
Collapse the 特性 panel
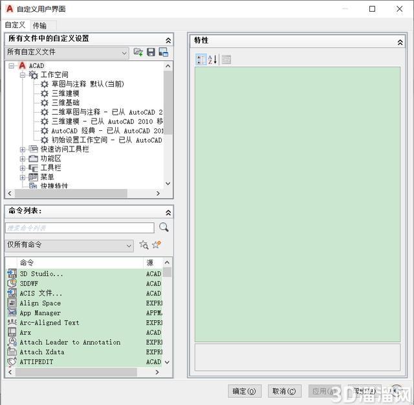point(400,42)
